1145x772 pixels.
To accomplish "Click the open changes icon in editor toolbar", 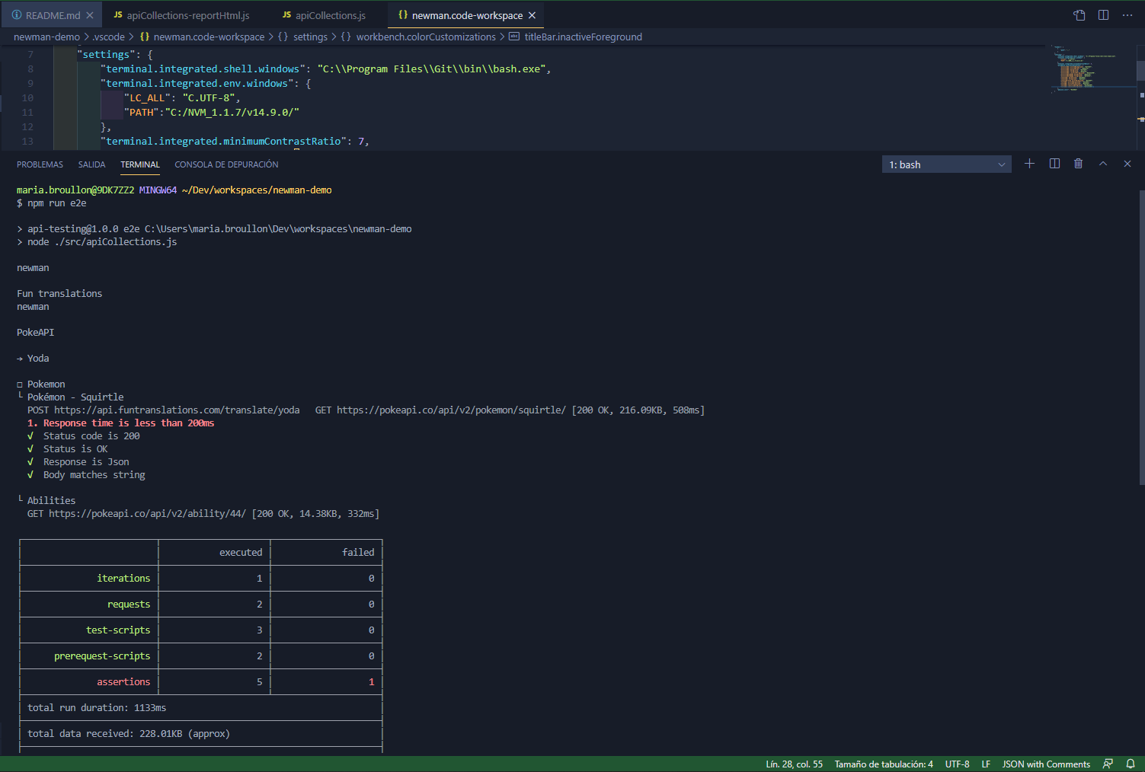I will tap(1079, 15).
